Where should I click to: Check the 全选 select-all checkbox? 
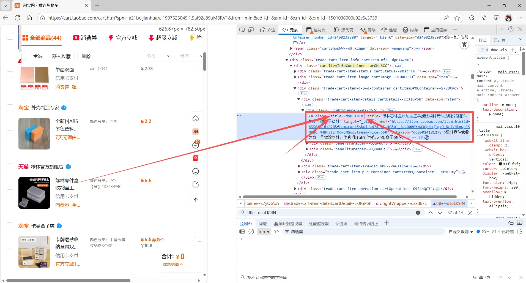25,56
